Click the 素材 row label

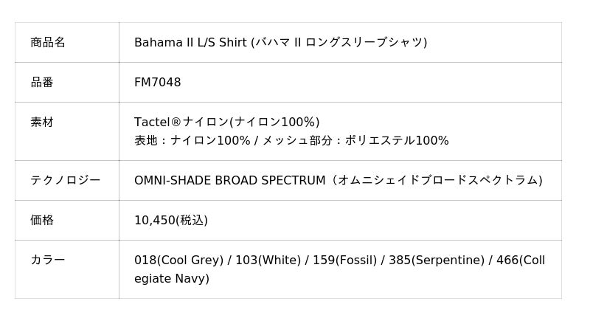coord(42,122)
